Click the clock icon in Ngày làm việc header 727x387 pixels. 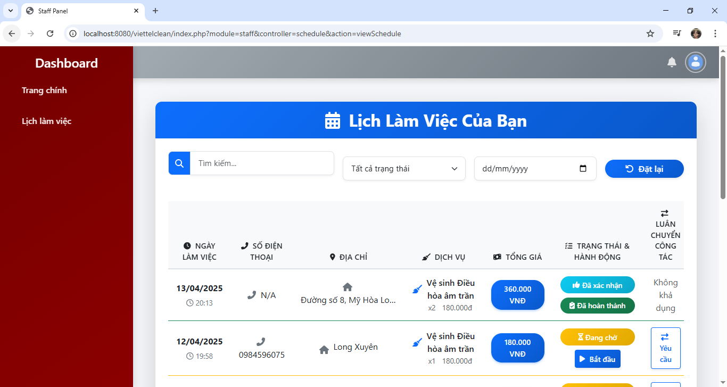coord(187,246)
